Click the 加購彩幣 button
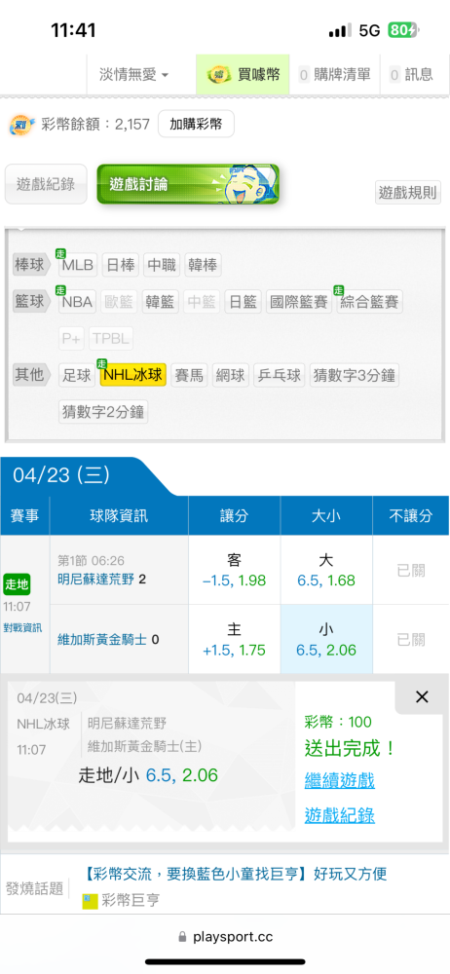450x974 pixels. coord(196,124)
